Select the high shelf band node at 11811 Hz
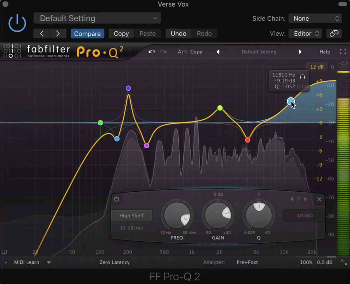The image size is (350, 284). pos(291,102)
